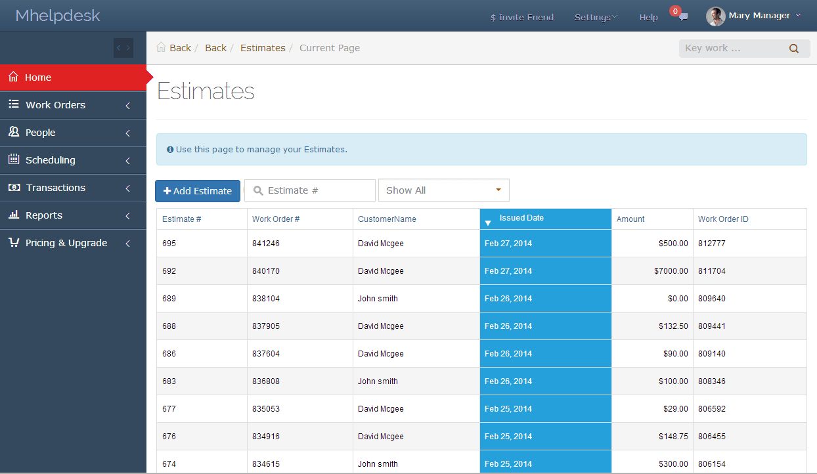Viewport: 817px width, 474px height.
Task: Expand the Work Orders section chevron
Action: pos(128,105)
